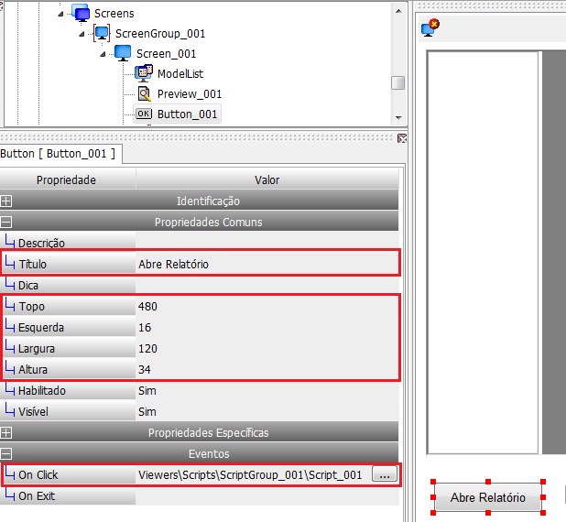Open On Click script browse button

385,474
